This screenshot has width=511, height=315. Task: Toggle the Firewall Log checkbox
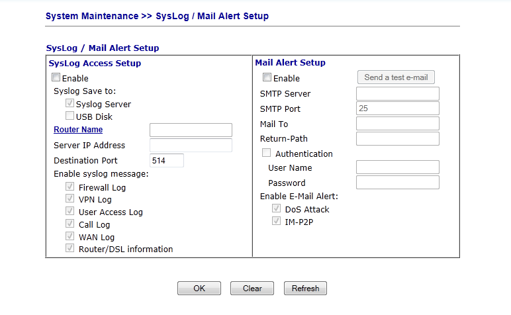[70, 187]
